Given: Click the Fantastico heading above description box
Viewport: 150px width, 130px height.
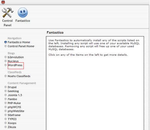Looking at the screenshot, I should click(55, 33).
